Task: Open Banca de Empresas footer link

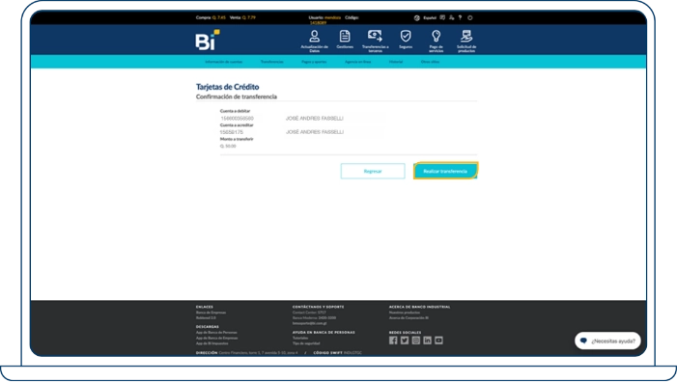Action: coord(211,313)
